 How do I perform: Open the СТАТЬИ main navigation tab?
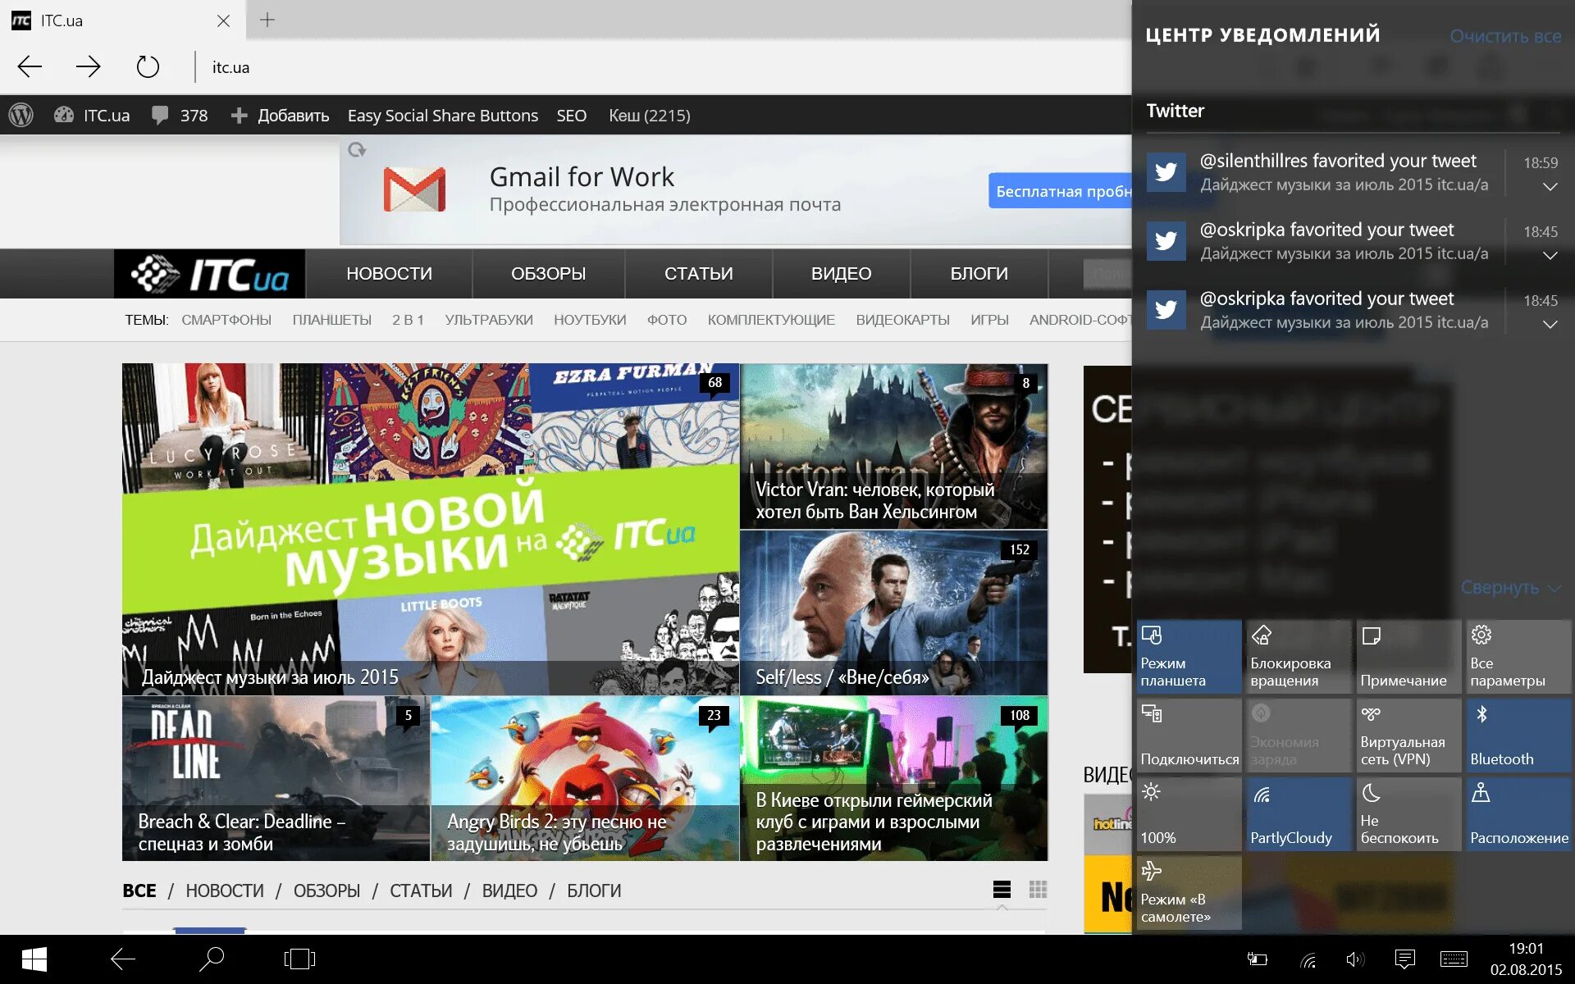(x=699, y=274)
